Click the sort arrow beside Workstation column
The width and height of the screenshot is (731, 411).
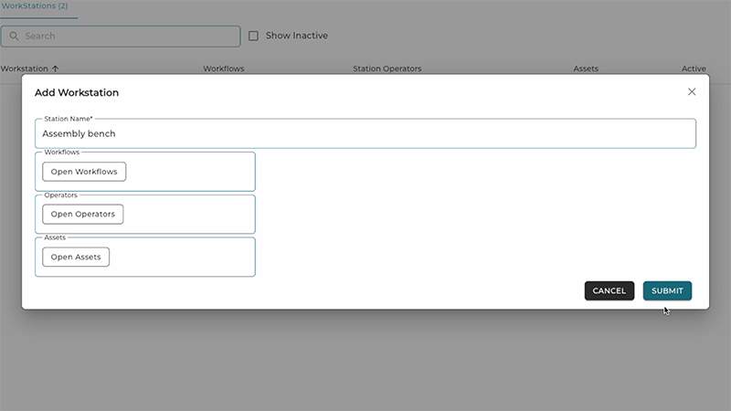point(55,68)
